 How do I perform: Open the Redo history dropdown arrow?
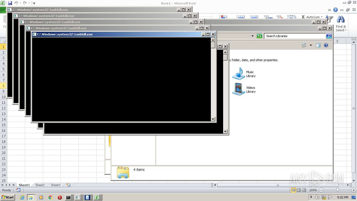pyautogui.click(x=29, y=3)
